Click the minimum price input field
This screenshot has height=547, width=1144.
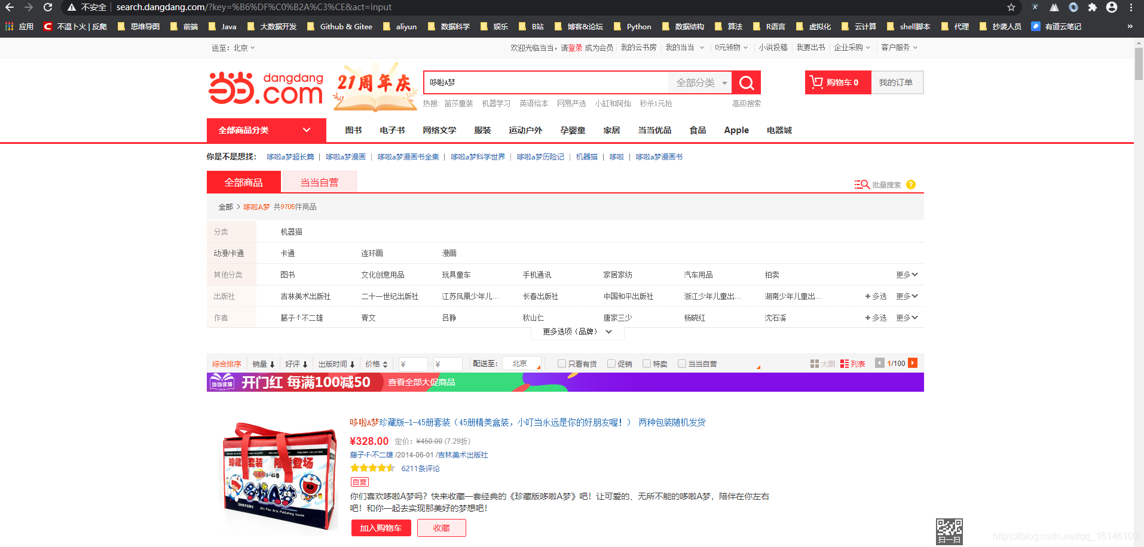(x=413, y=364)
